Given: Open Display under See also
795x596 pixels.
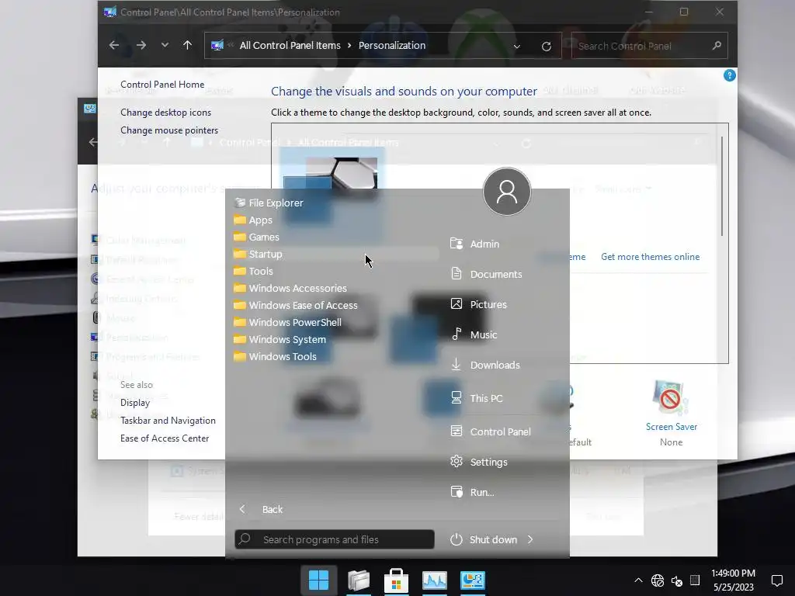Looking at the screenshot, I should (x=135, y=403).
